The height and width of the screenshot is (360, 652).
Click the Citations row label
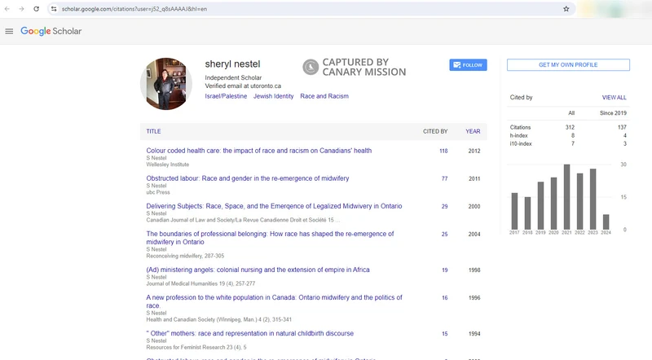(520, 127)
